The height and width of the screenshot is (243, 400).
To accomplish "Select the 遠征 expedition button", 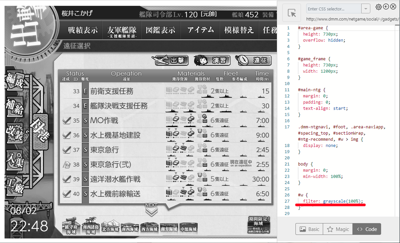I will click(253, 60).
